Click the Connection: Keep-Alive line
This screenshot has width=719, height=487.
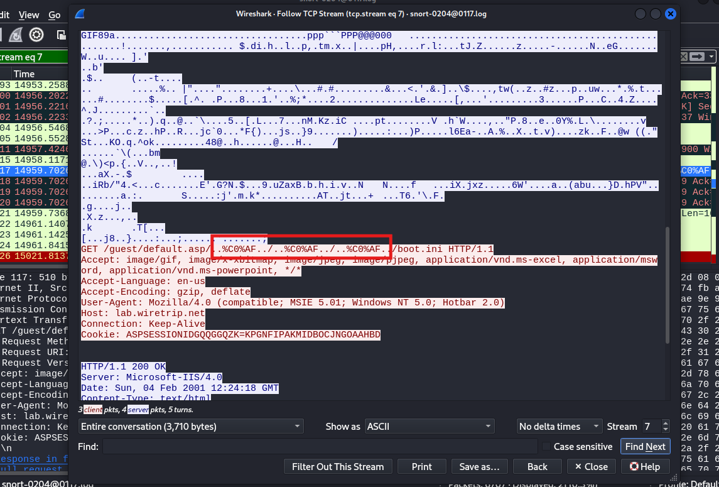coord(143,324)
